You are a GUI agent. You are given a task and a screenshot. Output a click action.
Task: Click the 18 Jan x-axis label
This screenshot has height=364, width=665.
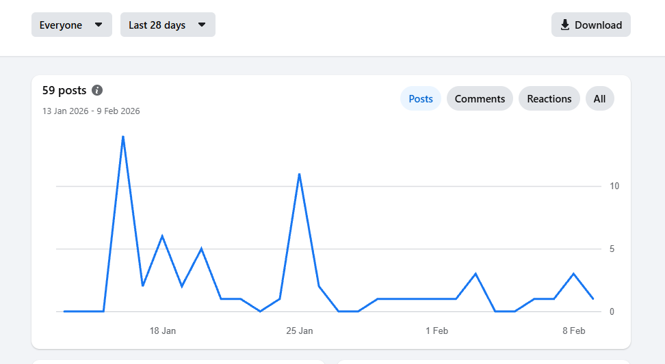(163, 331)
